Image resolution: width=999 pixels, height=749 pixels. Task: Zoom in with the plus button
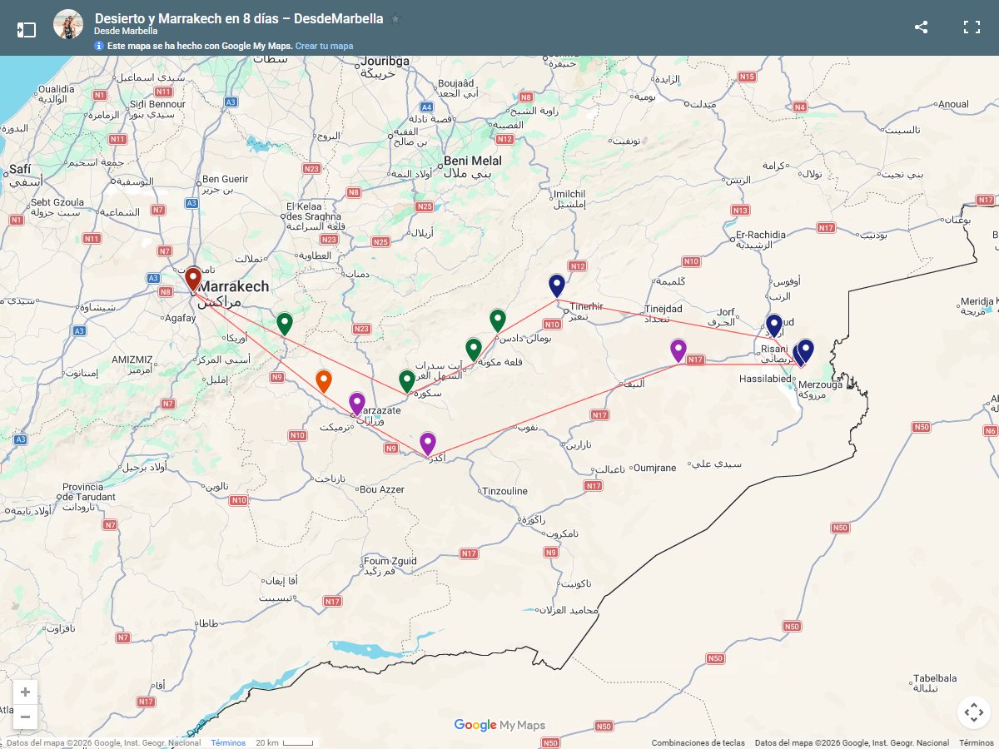25,692
